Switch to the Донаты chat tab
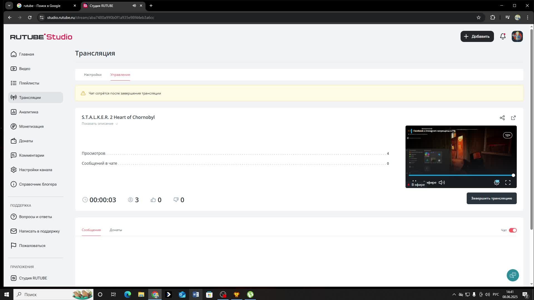Screen dimensions: 534x300 click(116, 230)
